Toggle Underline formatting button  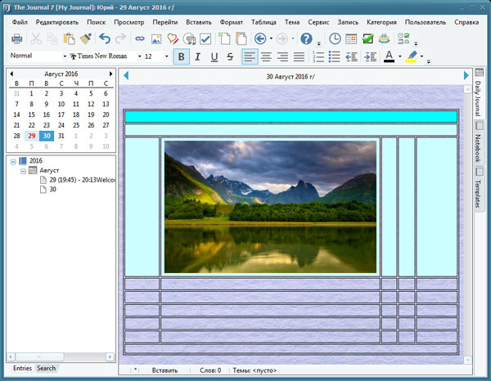coord(214,56)
